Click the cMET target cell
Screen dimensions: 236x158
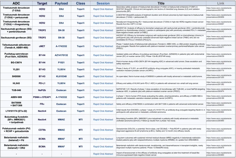coord(42,46)
